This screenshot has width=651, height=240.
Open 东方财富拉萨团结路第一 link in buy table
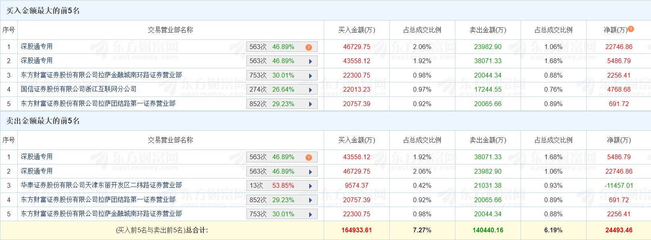coord(98,104)
